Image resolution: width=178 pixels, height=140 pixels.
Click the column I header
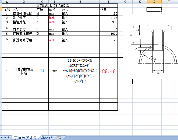(x=154, y=2)
